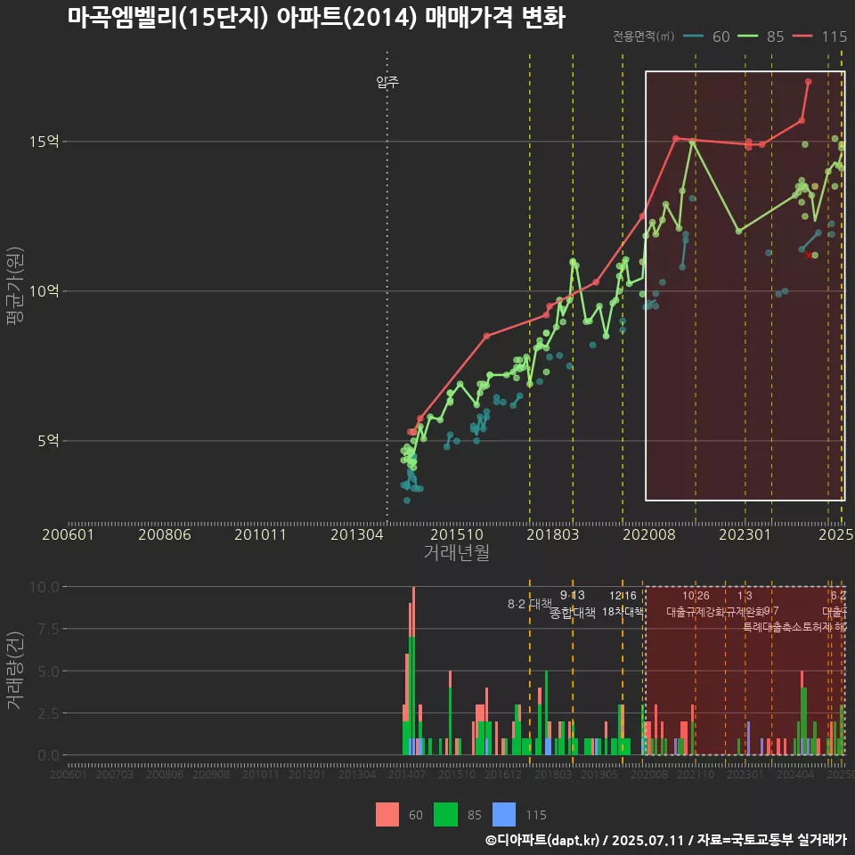Click the 201803 label on price chart axis

pos(552,534)
